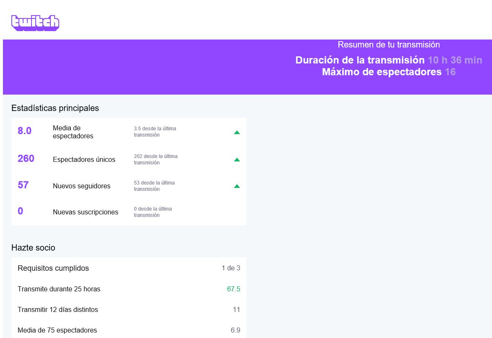Click the 'Estadísticas principales' heading
Image resolution: width=492 pixels, height=338 pixels.
point(55,108)
